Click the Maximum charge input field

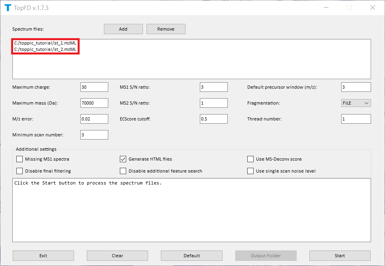pyautogui.click(x=94, y=87)
